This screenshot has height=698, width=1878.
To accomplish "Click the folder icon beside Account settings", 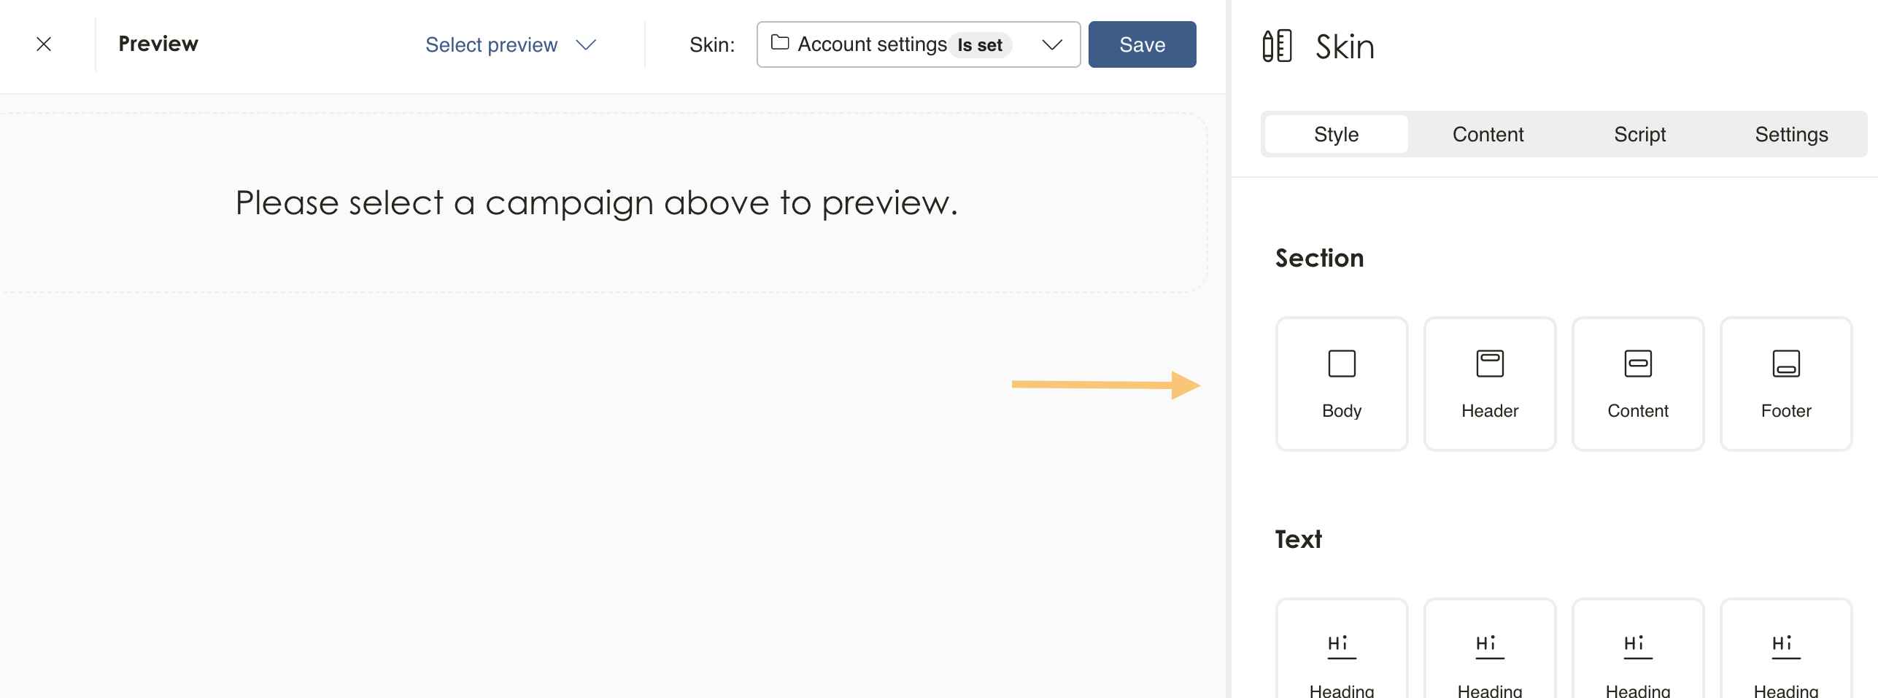I will (780, 43).
